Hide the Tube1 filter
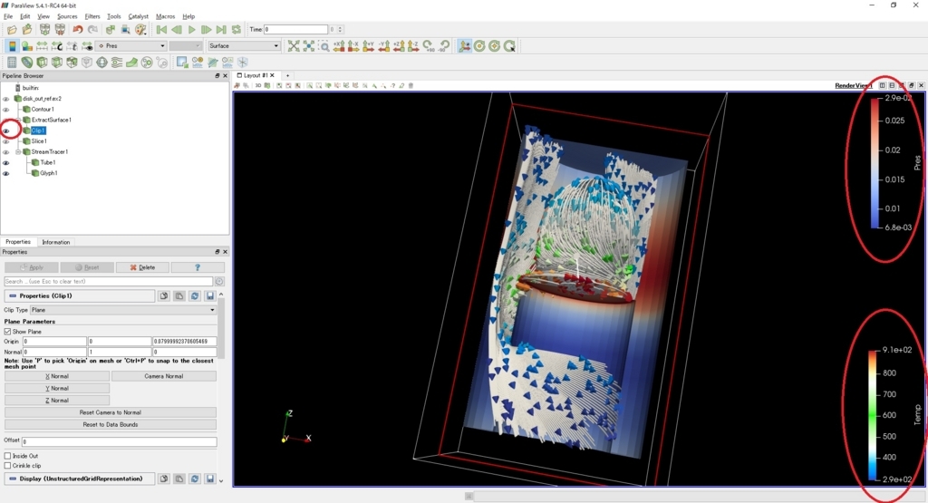This screenshot has height=503, width=928. 6,163
